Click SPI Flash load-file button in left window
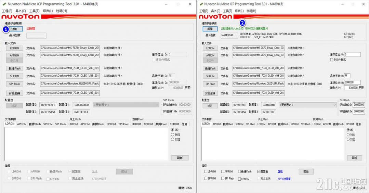 [15, 84]
